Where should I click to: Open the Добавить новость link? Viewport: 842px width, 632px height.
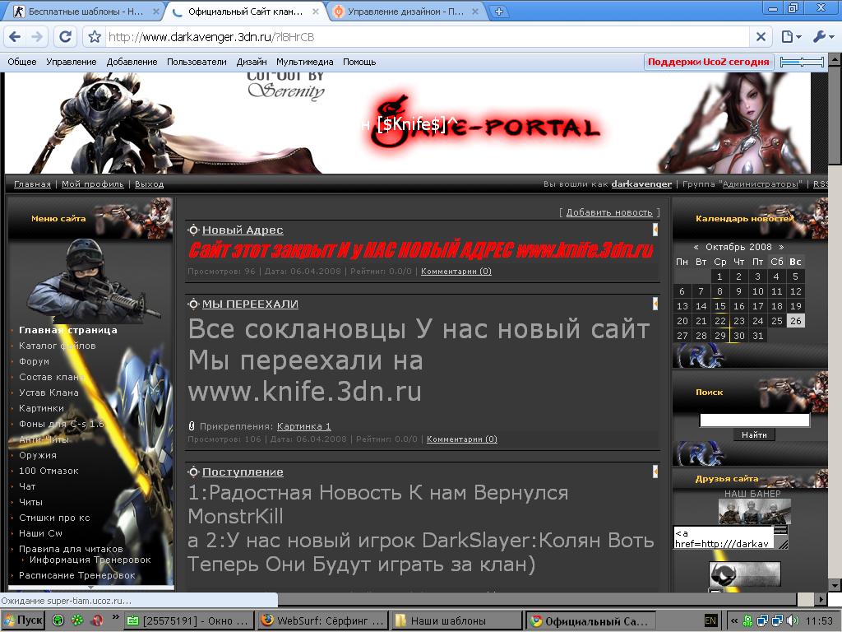click(609, 212)
